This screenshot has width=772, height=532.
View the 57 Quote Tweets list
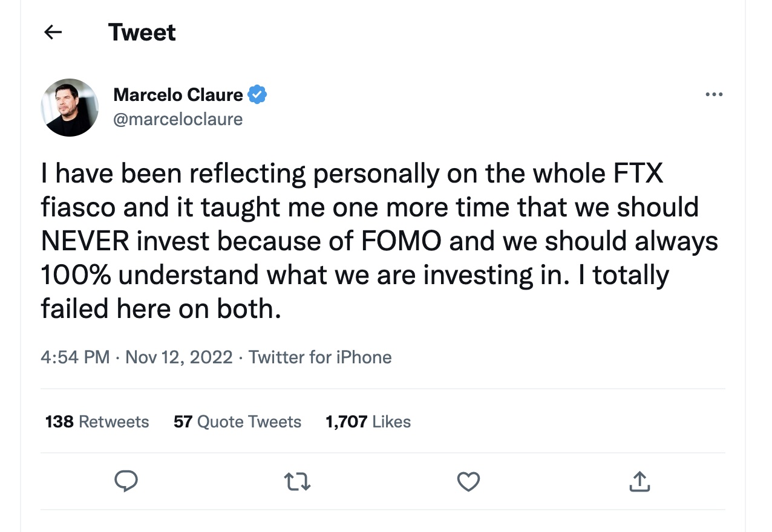pos(237,421)
